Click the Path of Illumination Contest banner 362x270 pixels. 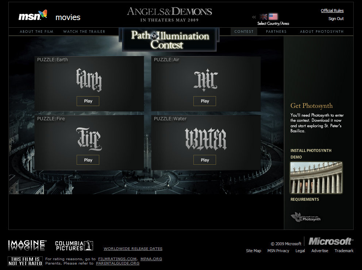click(169, 39)
